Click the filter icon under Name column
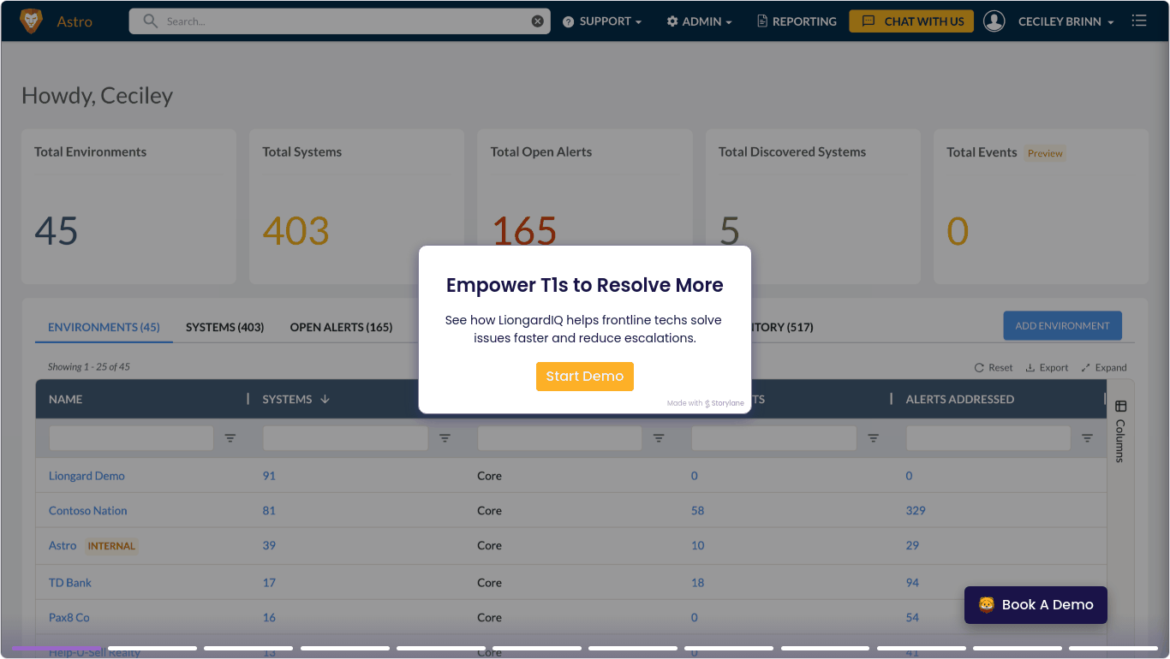Screen dimensions: 1170x659 point(230,438)
